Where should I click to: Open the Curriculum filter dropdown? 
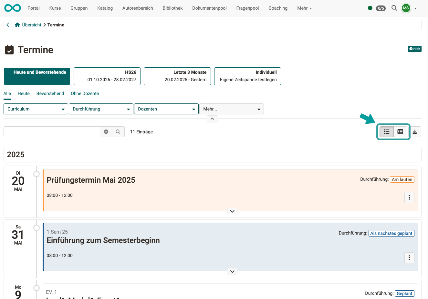(x=36, y=109)
